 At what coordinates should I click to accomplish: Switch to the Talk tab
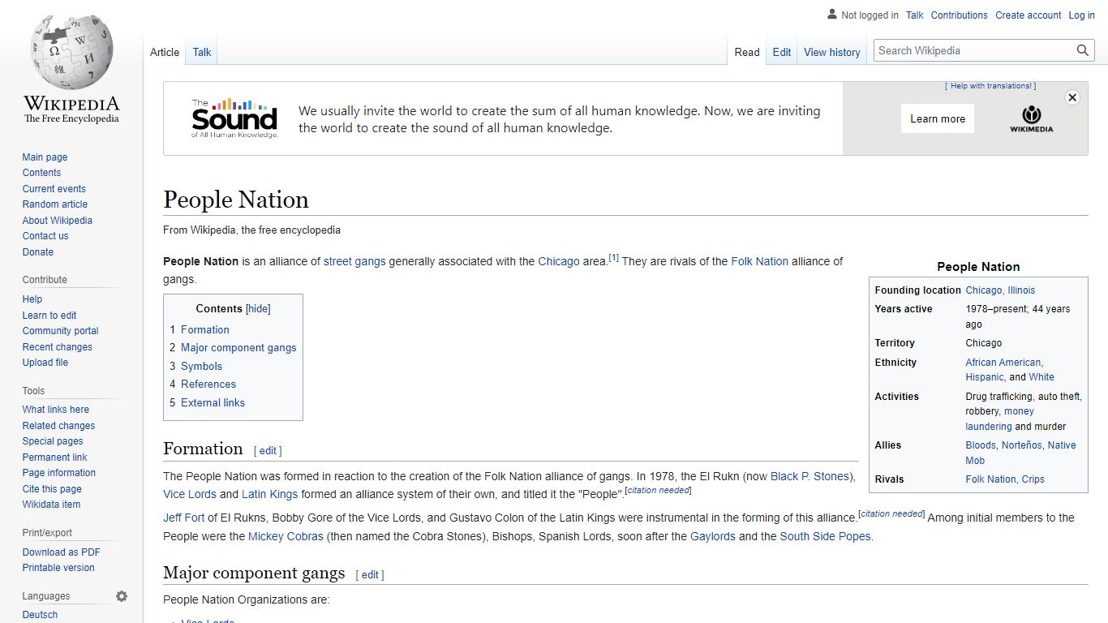coord(202,52)
